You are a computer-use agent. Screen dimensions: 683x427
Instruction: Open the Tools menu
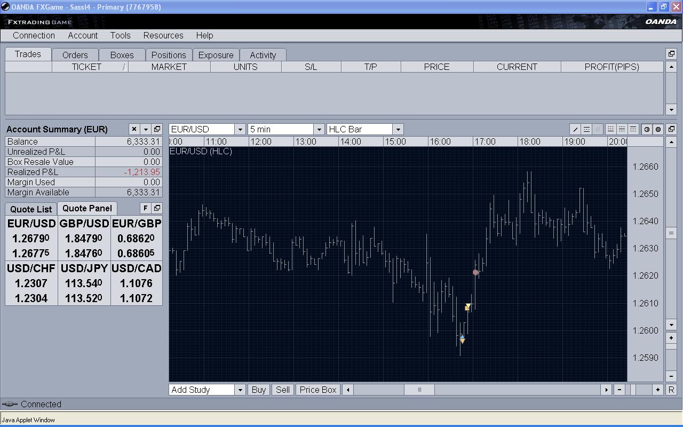click(120, 35)
